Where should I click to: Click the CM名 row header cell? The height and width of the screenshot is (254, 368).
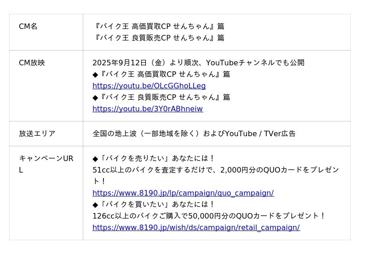click(28, 27)
